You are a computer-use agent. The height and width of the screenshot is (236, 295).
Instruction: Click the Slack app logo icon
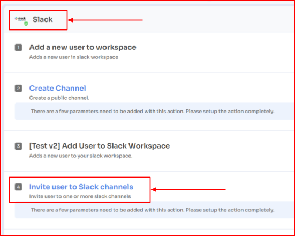21,20
